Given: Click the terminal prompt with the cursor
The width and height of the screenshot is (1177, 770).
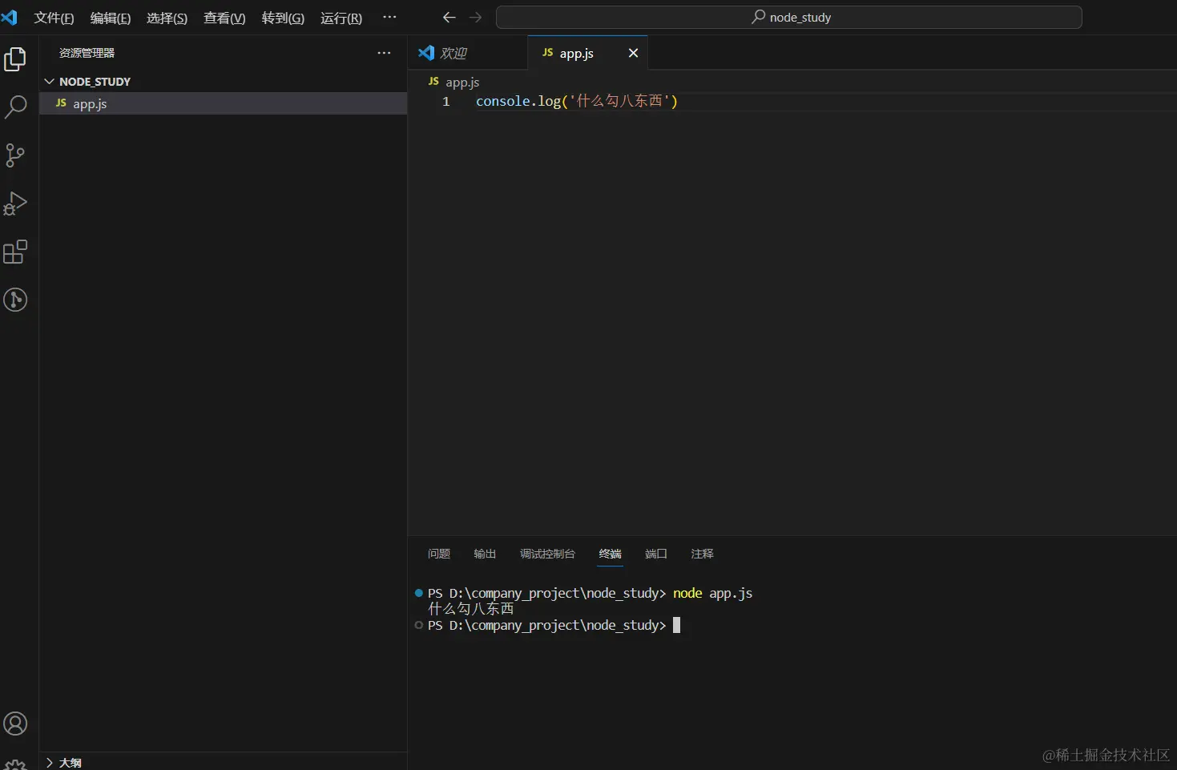Looking at the screenshot, I should click(x=554, y=625).
